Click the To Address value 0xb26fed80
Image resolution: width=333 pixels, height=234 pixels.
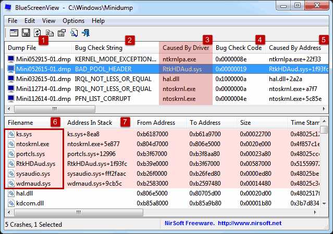(205, 174)
